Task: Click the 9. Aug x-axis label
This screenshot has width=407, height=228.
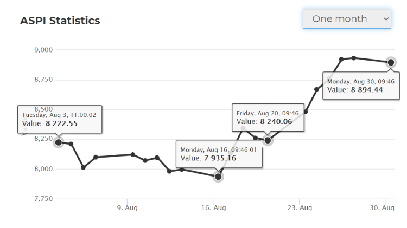Action: point(127,207)
